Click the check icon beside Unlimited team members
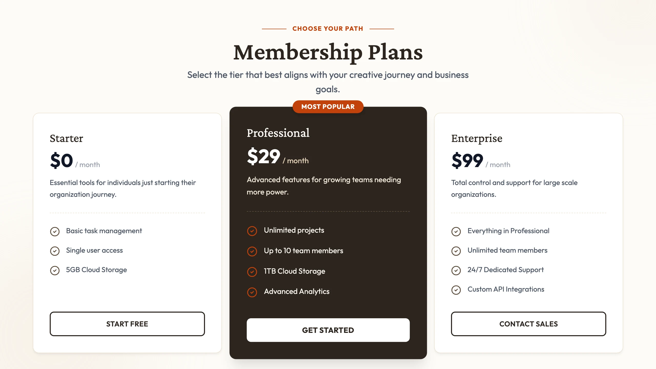This screenshot has height=369, width=656. point(456,251)
